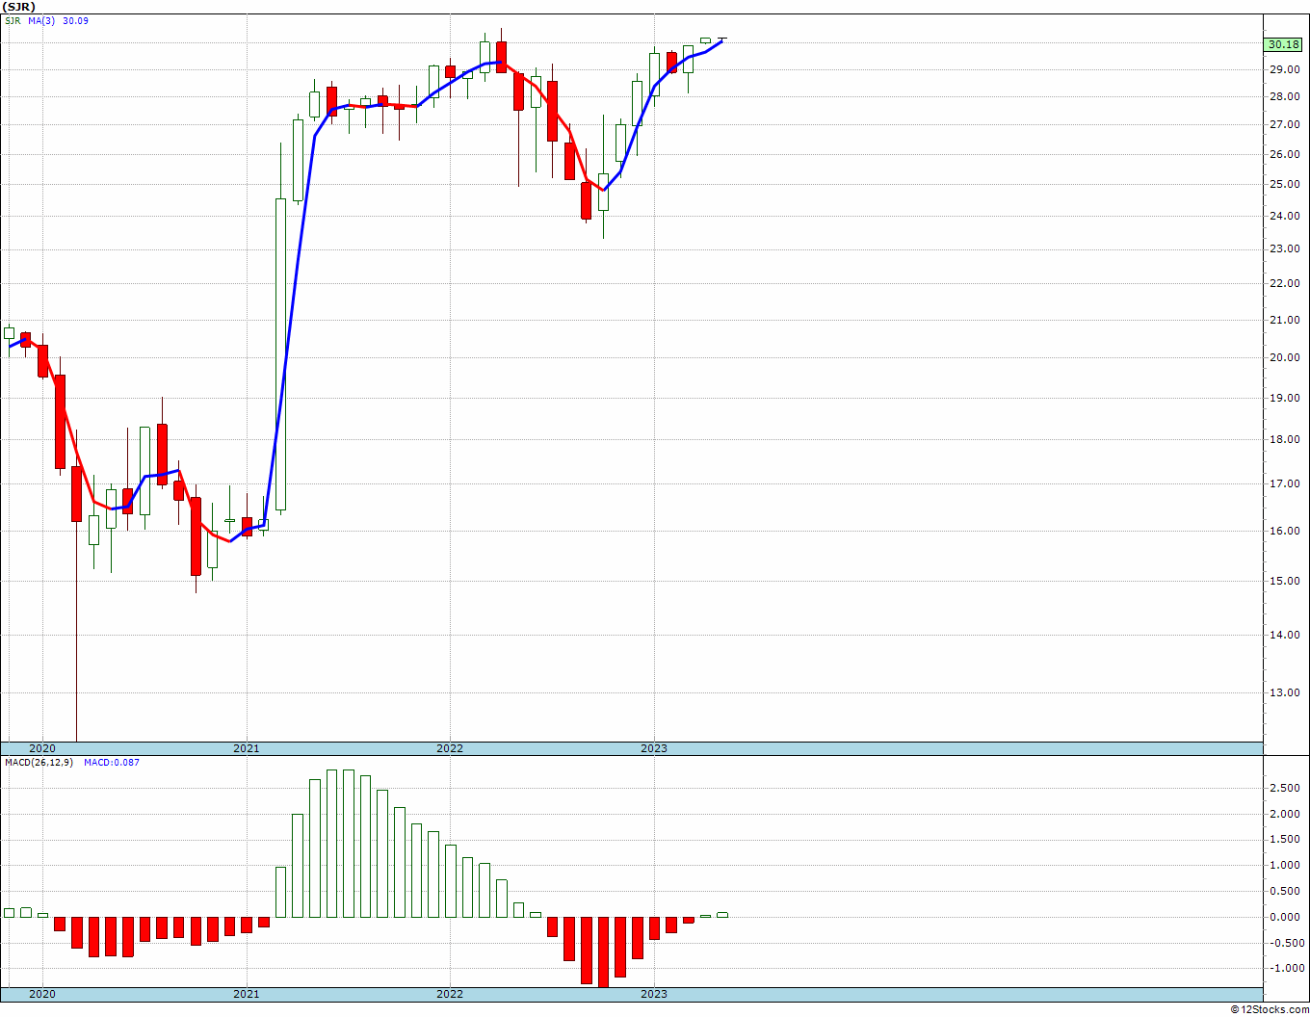1310x1017 pixels.
Task: Click the positive 1.000 MACD axis label
Action: click(x=1285, y=865)
